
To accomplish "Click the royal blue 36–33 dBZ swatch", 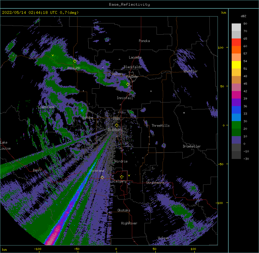I will click(236, 110).
